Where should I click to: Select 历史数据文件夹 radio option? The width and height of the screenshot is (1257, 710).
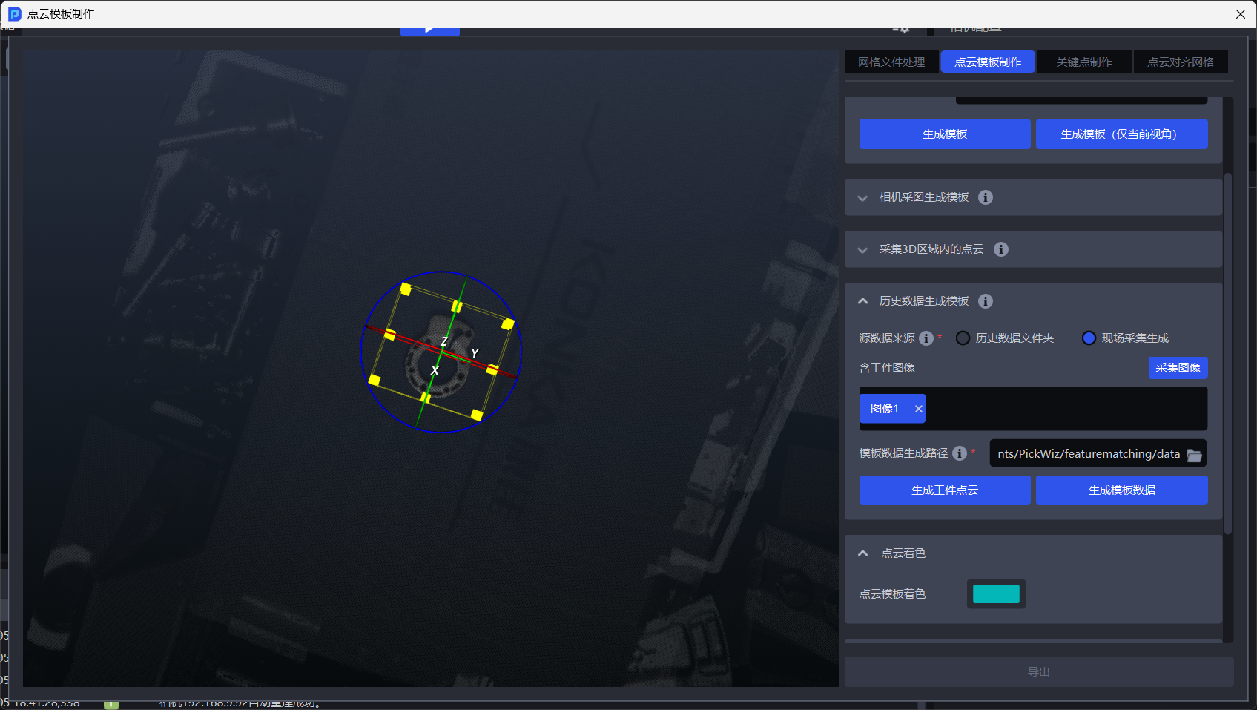click(x=963, y=338)
